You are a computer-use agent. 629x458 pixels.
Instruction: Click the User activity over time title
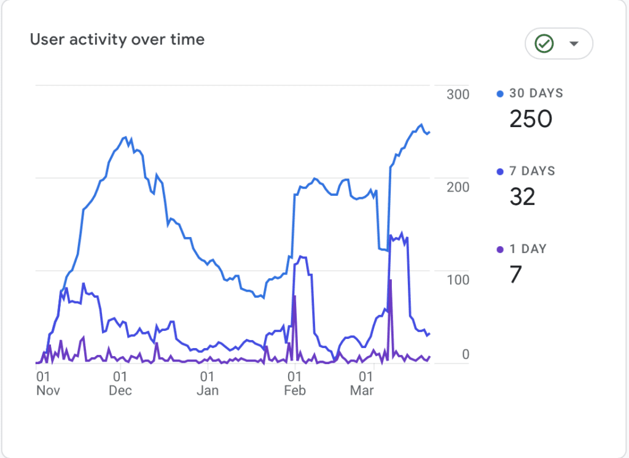[117, 39]
